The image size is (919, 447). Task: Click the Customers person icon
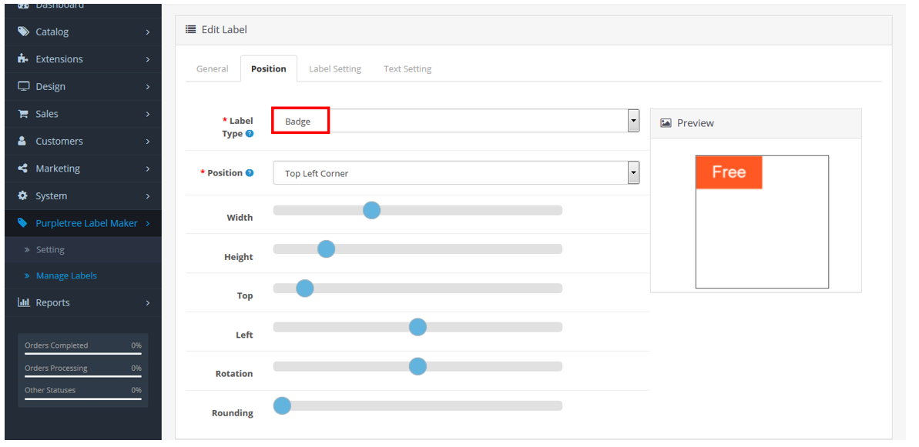(23, 142)
